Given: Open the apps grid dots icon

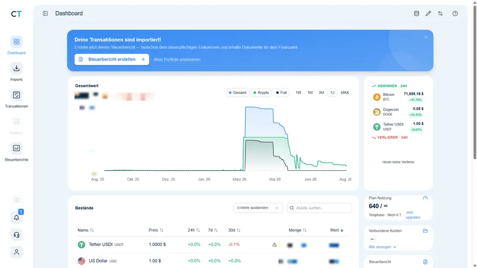Looking at the screenshot, I should [x=16, y=200].
